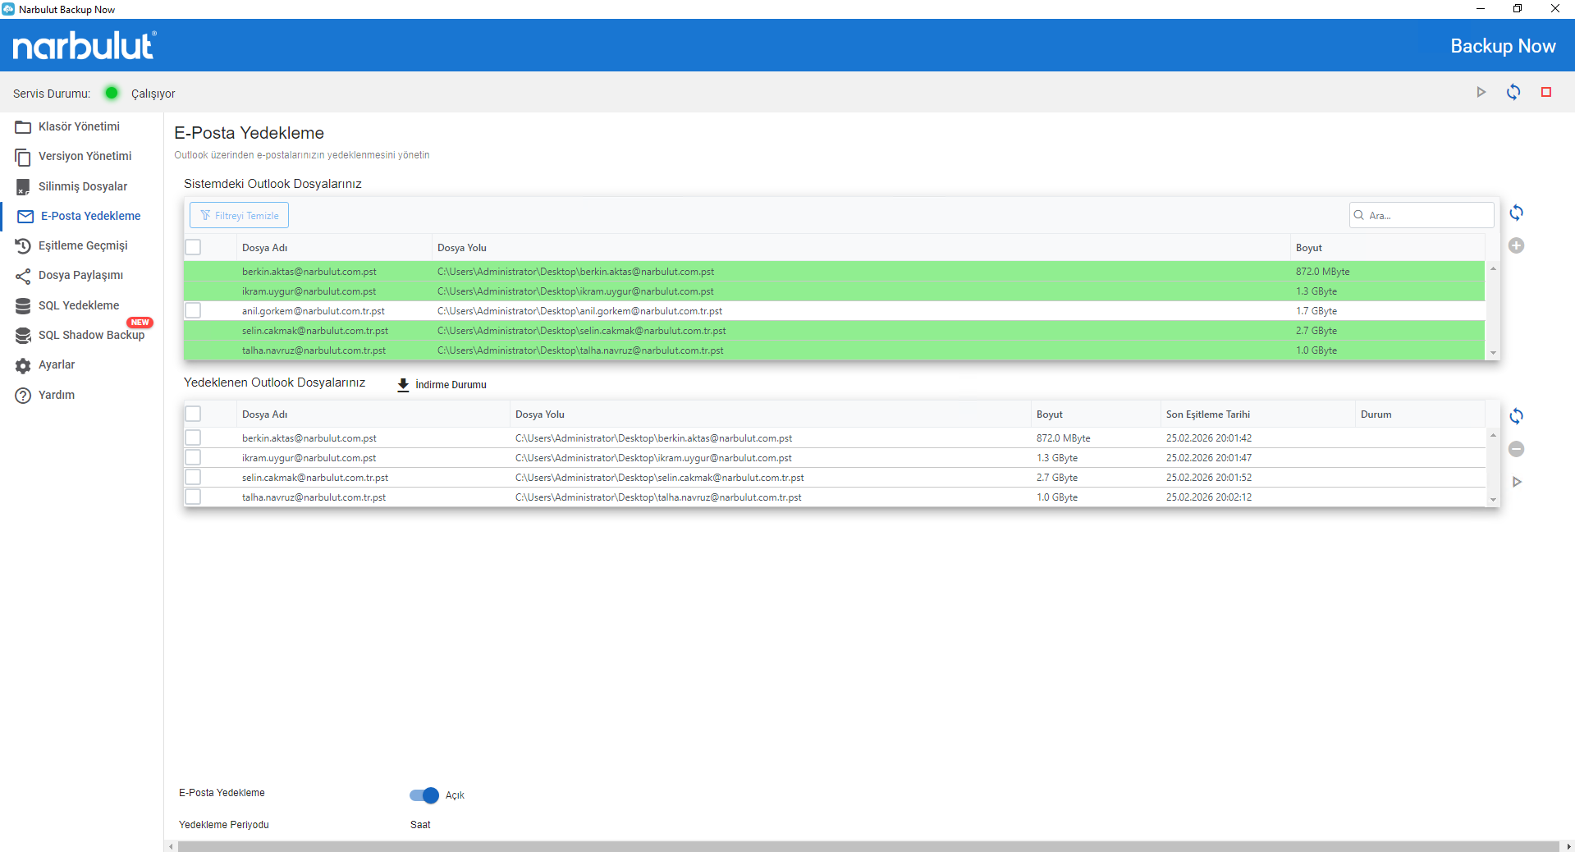This screenshot has width=1575, height=852.
Task: Click the start service play icon
Action: click(1481, 93)
